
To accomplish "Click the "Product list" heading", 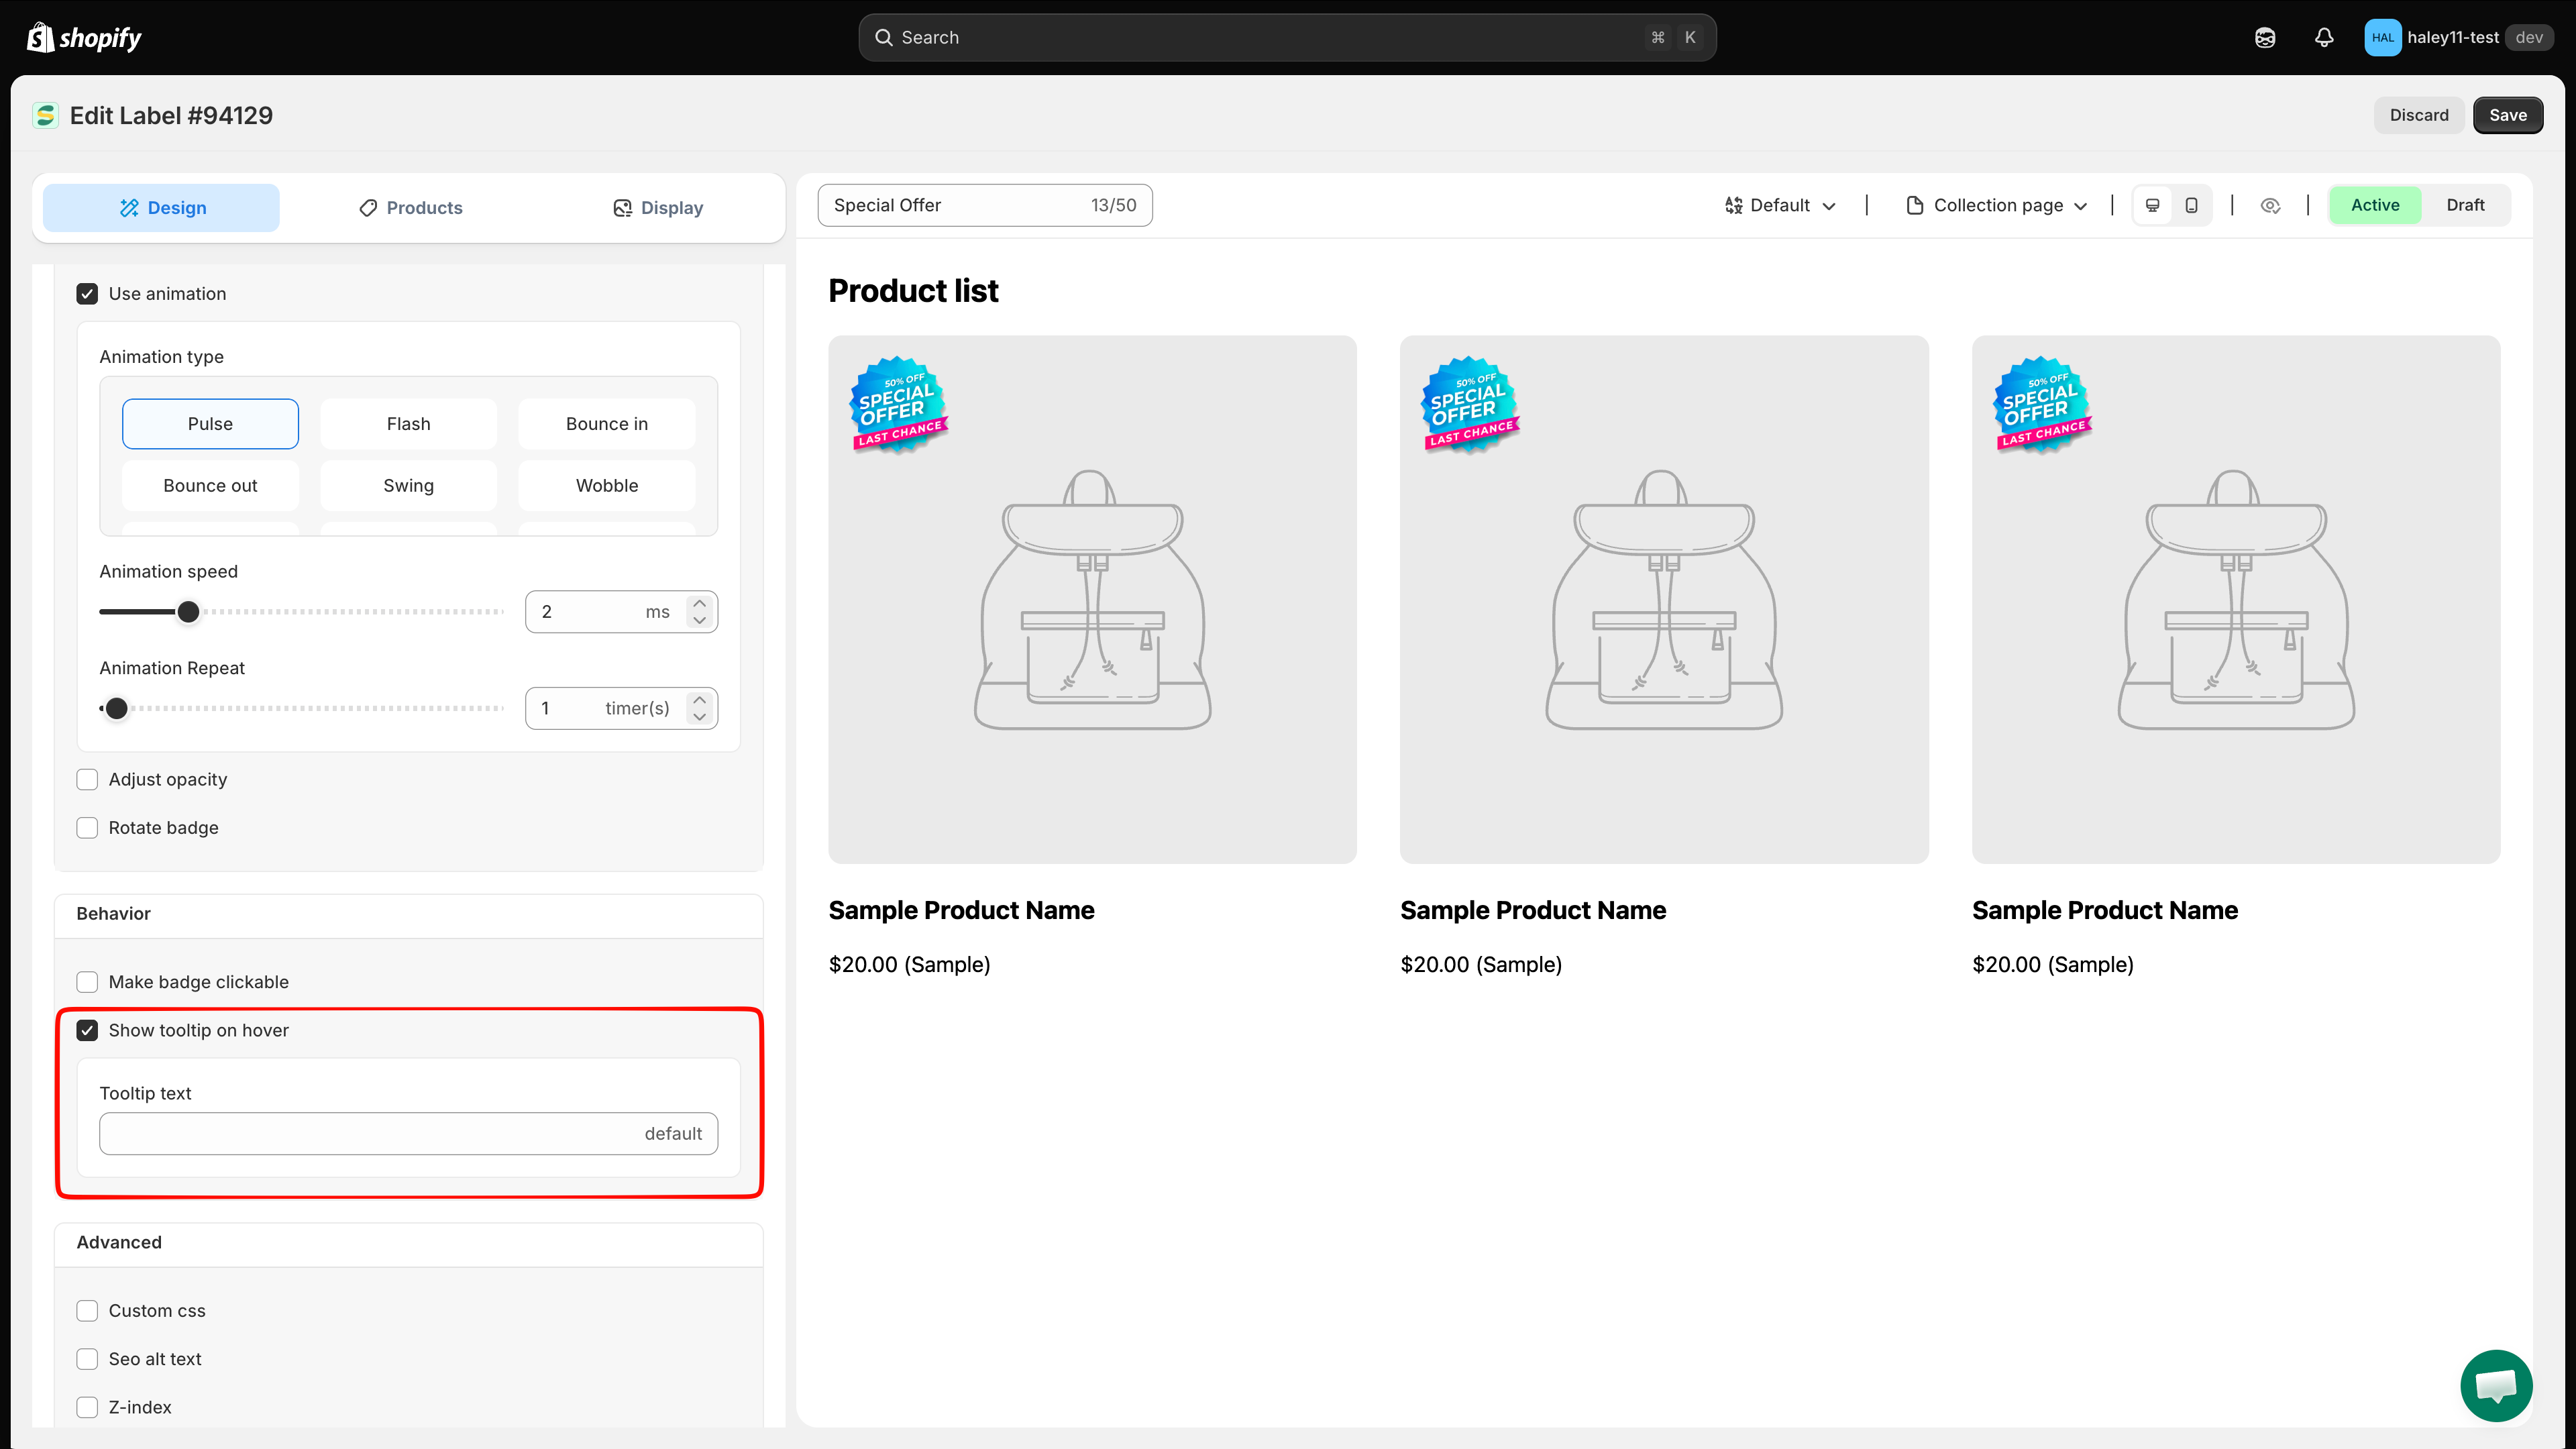I will tap(913, 291).
